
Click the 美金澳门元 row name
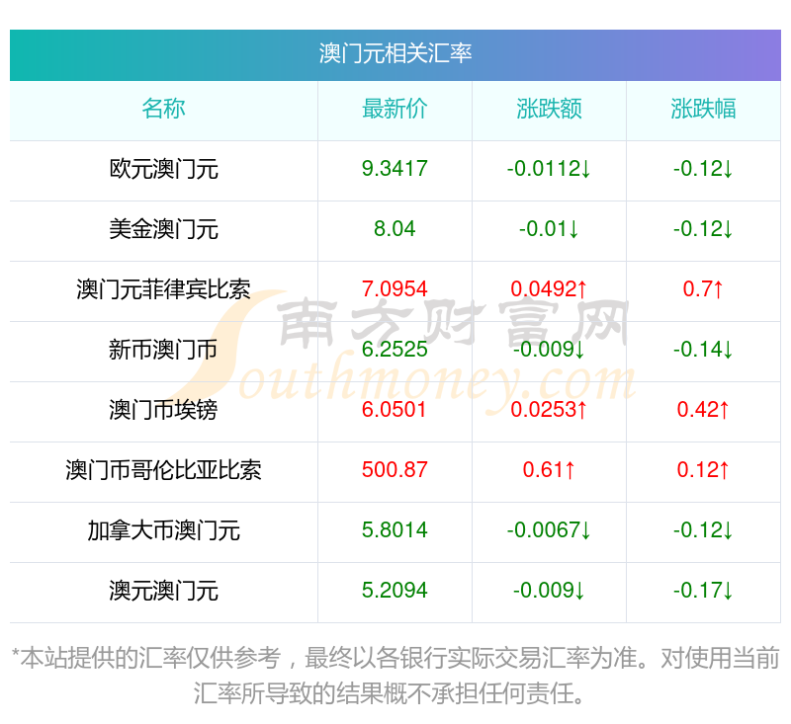(x=163, y=229)
